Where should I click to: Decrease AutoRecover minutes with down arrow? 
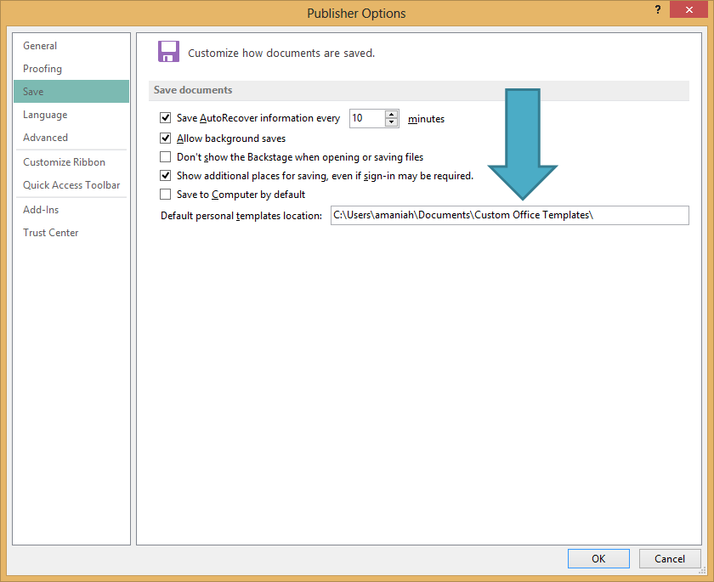click(391, 123)
